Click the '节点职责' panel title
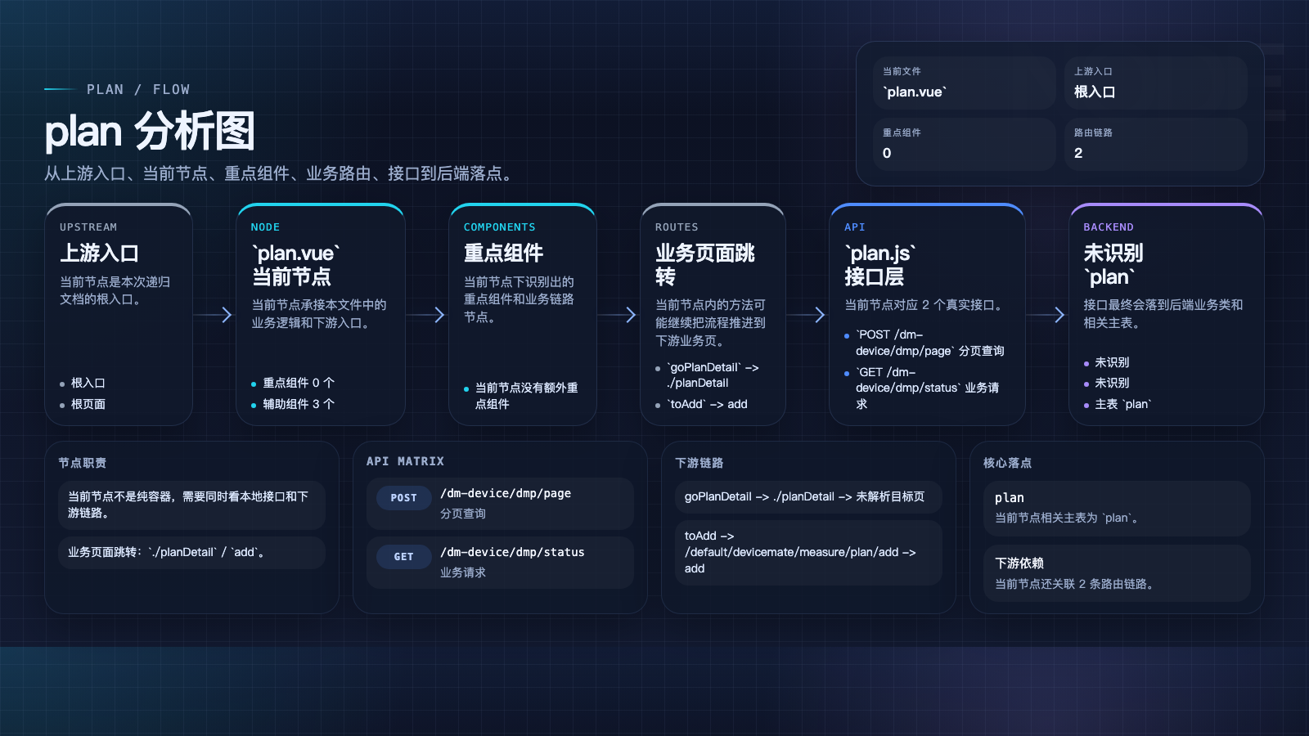The width and height of the screenshot is (1309, 736). (82, 463)
